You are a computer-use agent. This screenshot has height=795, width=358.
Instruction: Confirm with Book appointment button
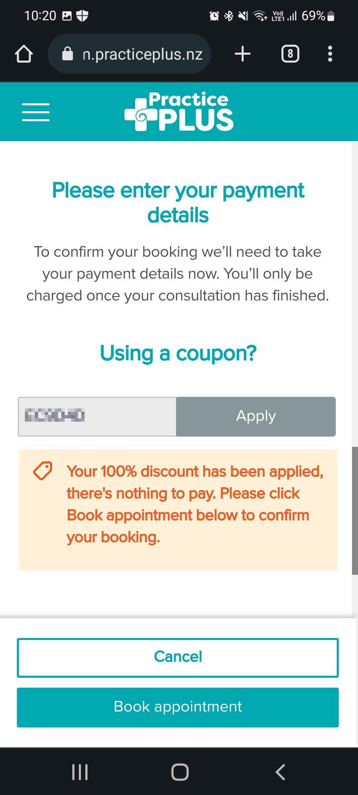178,708
